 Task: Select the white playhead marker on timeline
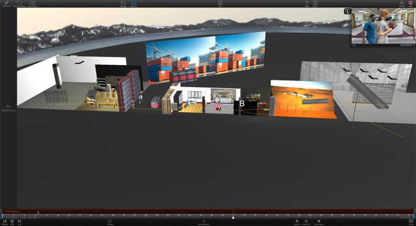(x=233, y=217)
